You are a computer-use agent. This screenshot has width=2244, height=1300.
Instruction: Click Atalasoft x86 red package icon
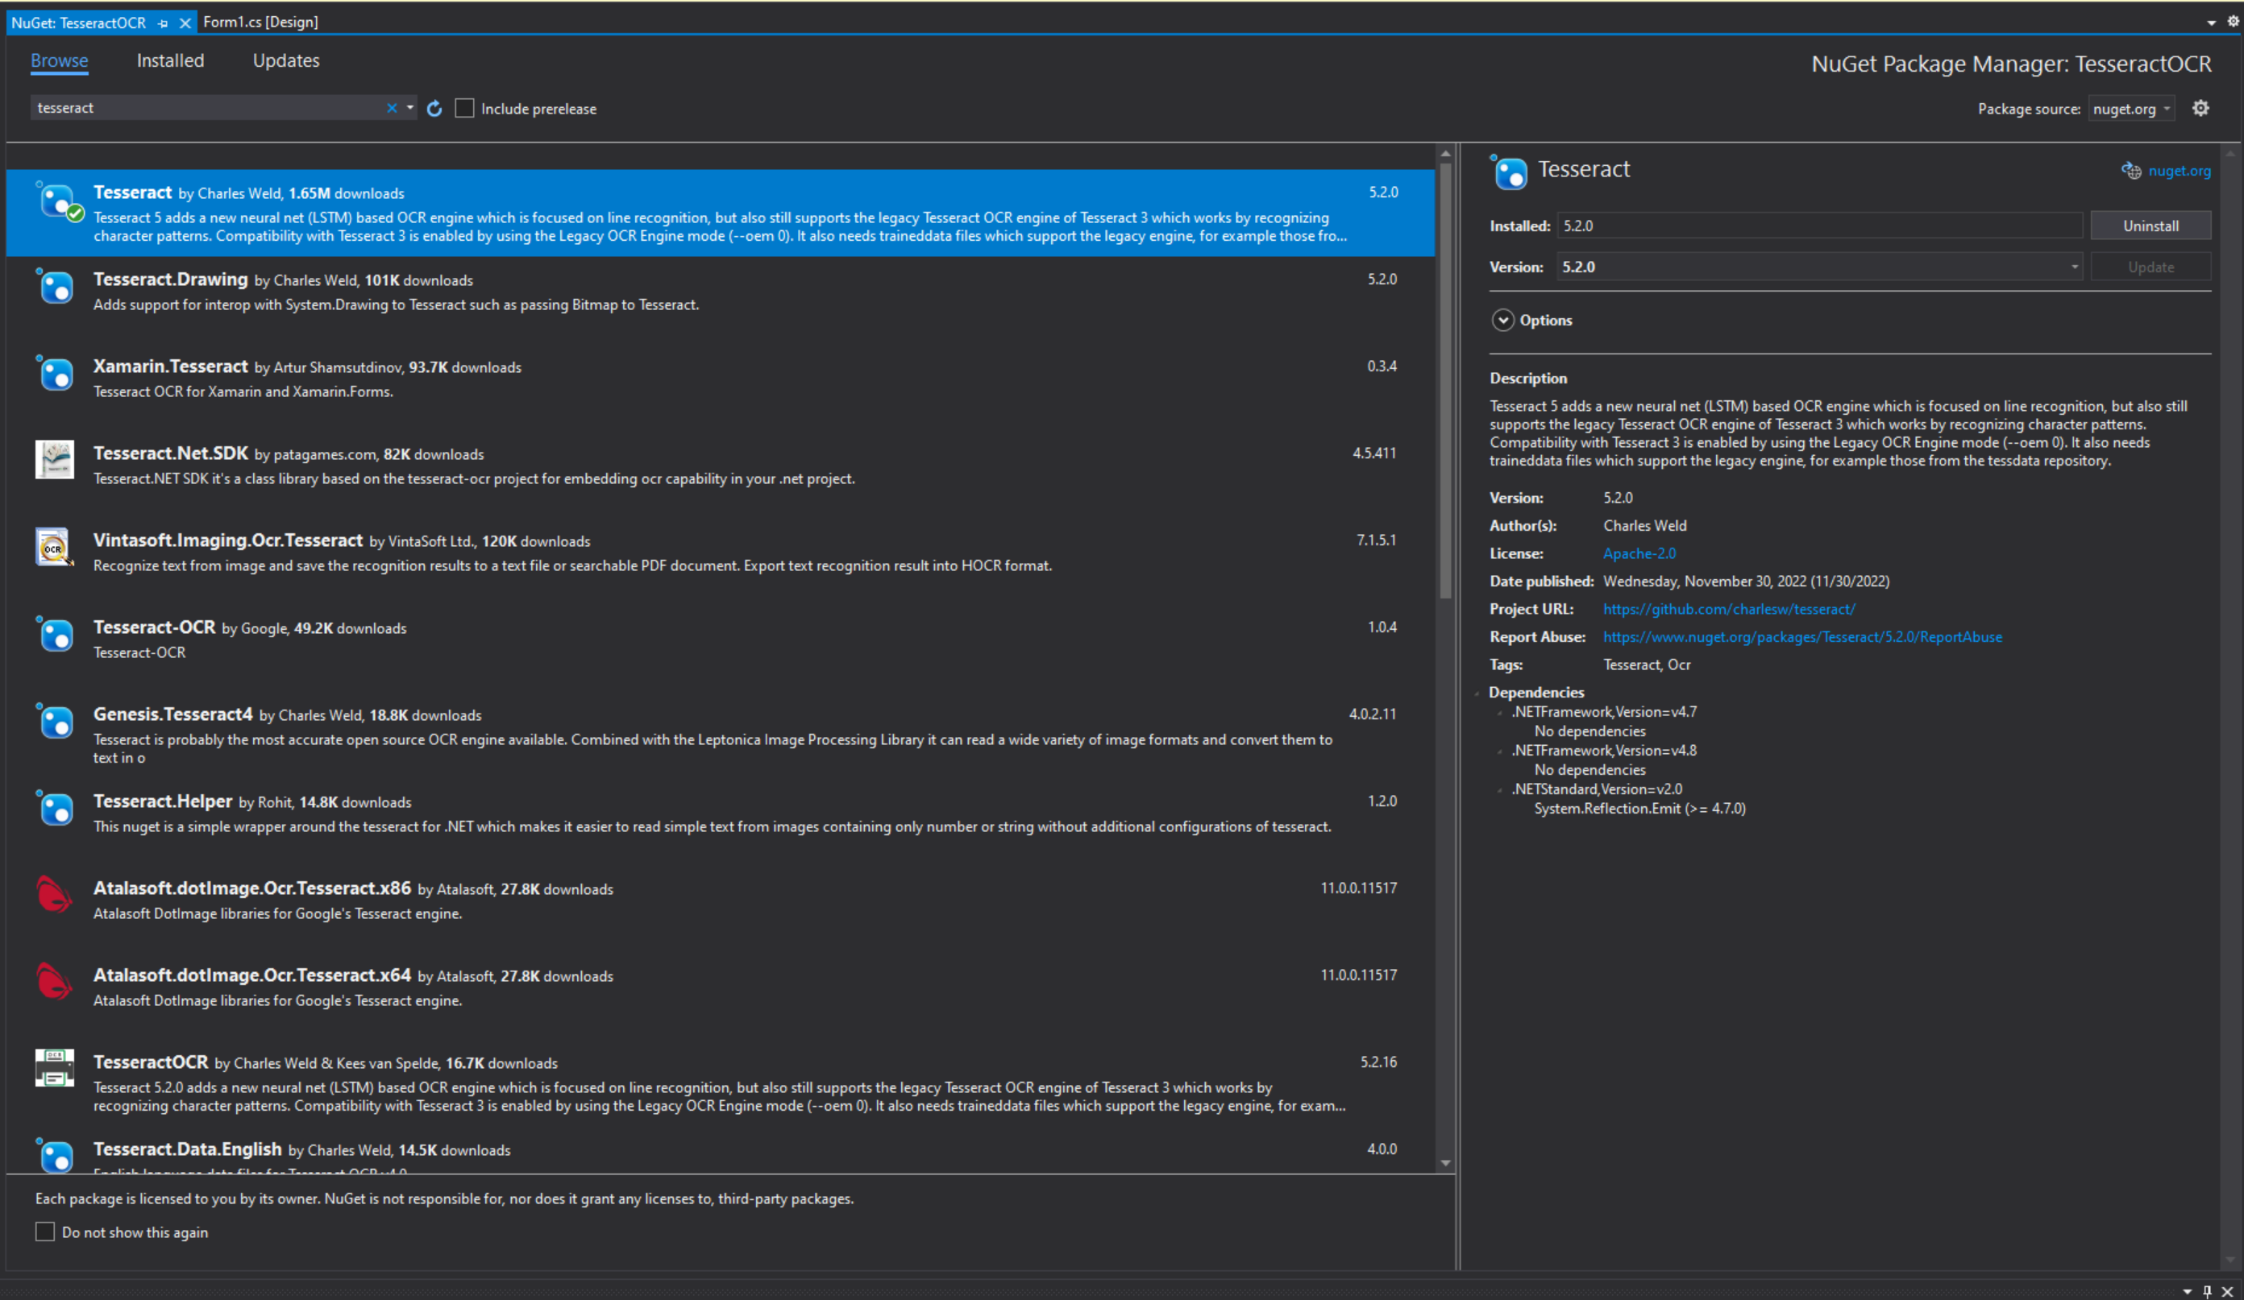54,894
